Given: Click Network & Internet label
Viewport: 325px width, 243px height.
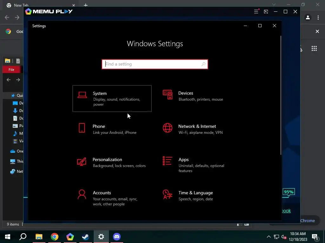Looking at the screenshot, I should pyautogui.click(x=197, y=126).
